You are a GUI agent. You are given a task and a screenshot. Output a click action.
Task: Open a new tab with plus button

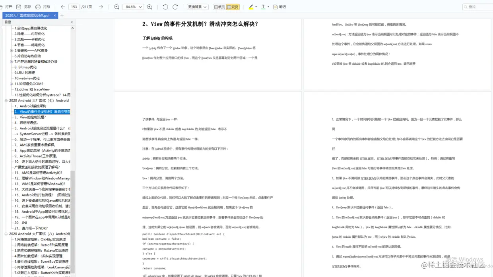tap(62, 15)
